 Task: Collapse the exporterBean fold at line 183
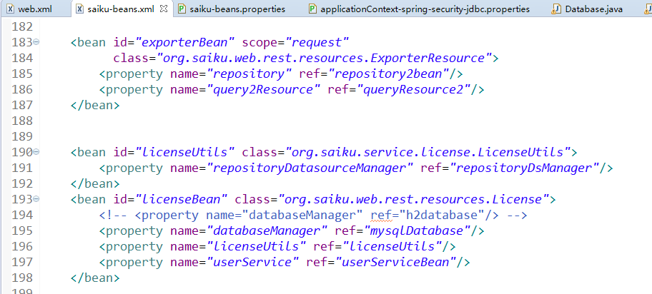pos(36,42)
